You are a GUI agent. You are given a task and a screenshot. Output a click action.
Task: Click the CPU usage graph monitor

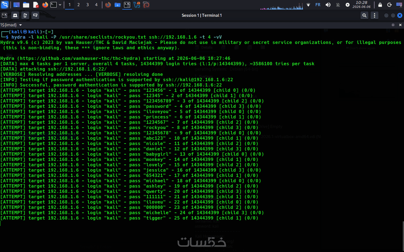tap(282, 6)
